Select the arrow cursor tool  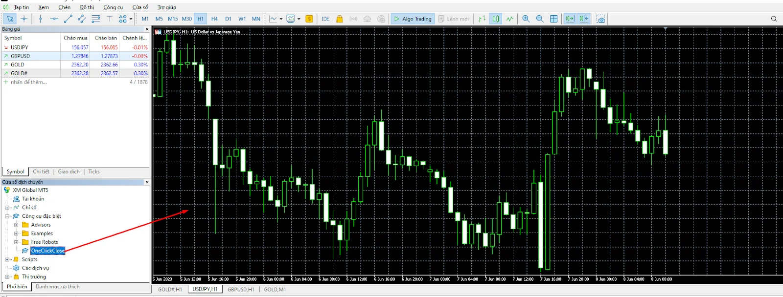10,19
